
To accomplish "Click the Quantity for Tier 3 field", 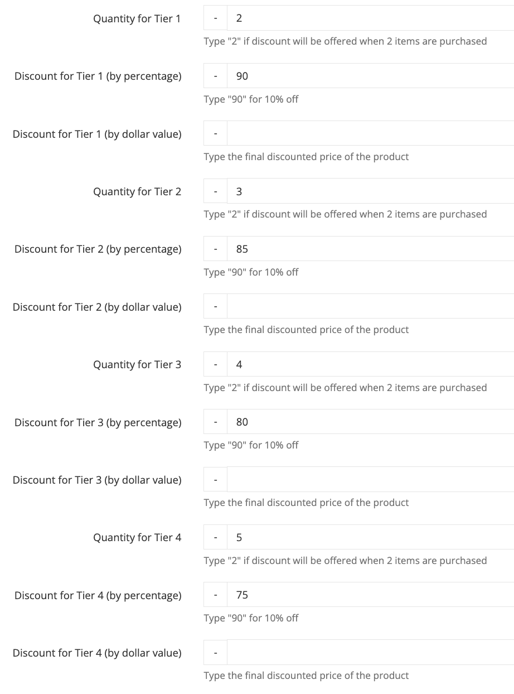I will [370, 364].
